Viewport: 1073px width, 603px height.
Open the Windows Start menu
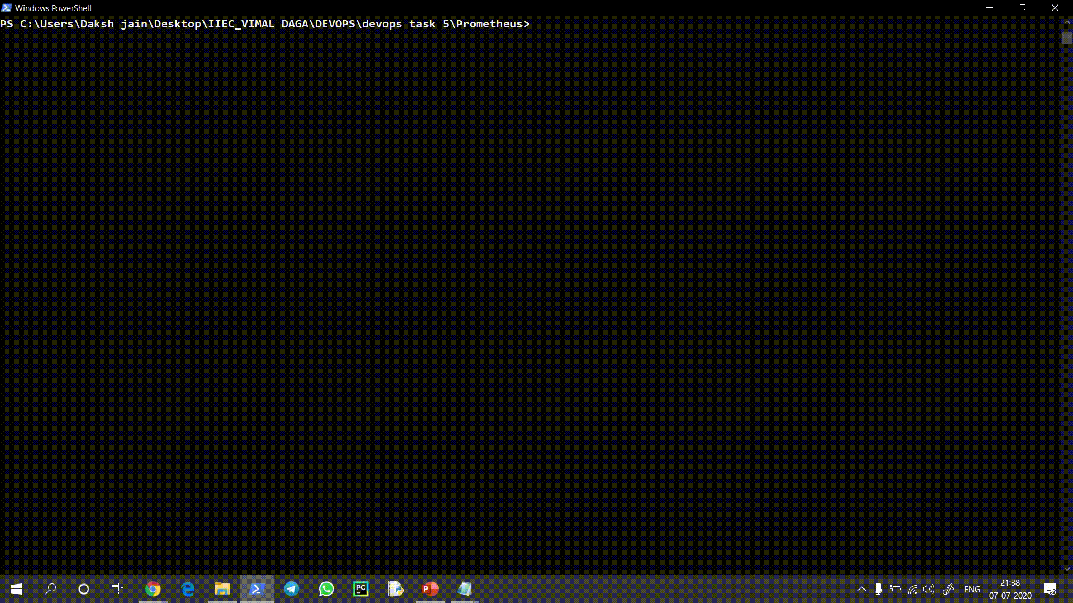17,589
